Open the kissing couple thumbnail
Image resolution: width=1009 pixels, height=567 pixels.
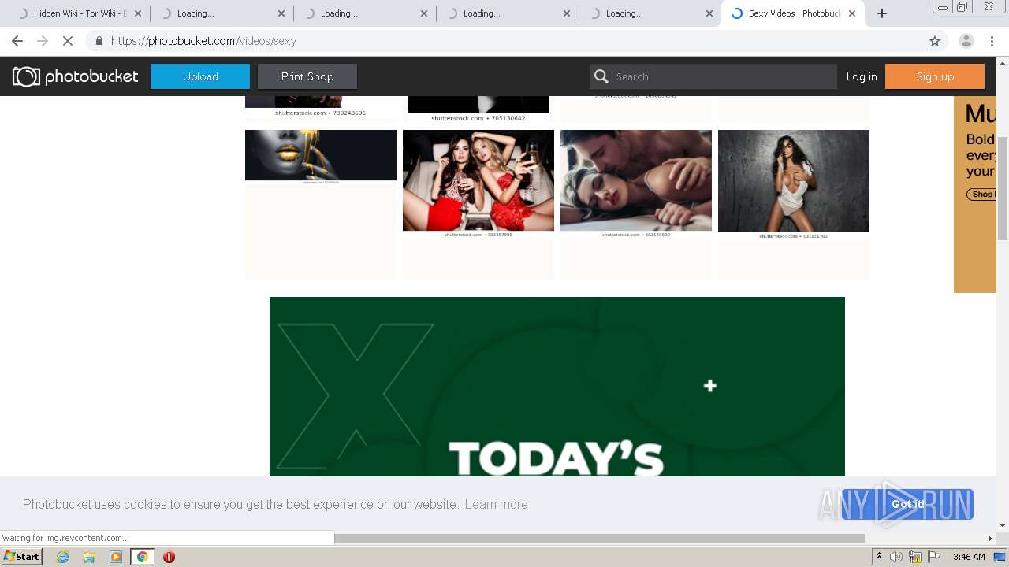click(x=636, y=180)
